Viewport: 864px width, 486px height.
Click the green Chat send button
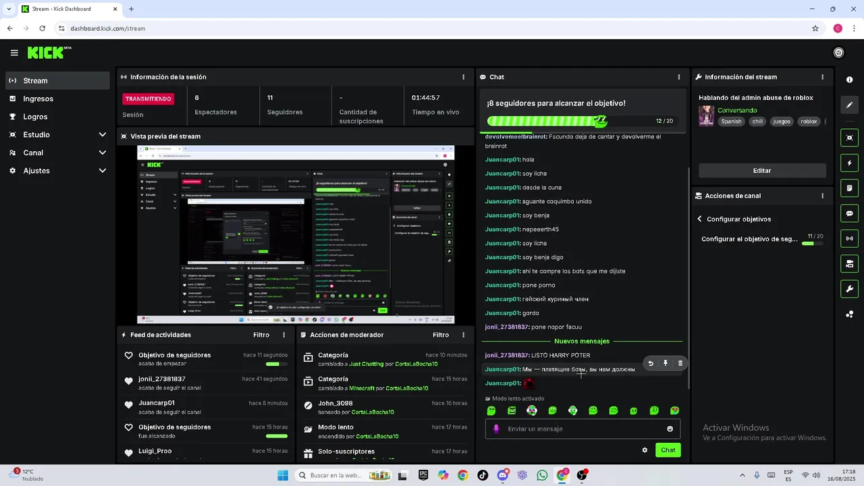pyautogui.click(x=668, y=450)
